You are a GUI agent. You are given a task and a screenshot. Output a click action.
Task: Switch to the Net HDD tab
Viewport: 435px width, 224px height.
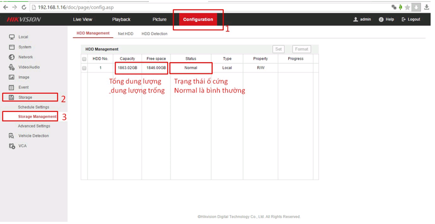[125, 34]
